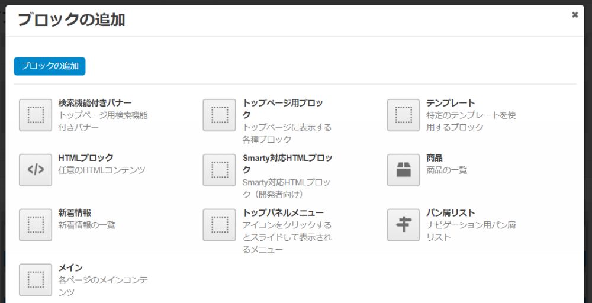Click the 商品 title text

(435, 158)
